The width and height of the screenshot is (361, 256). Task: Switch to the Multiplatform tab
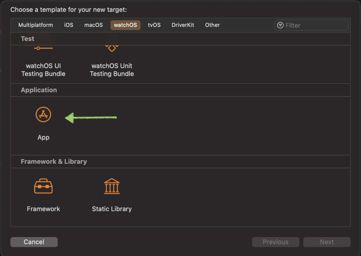(36, 25)
